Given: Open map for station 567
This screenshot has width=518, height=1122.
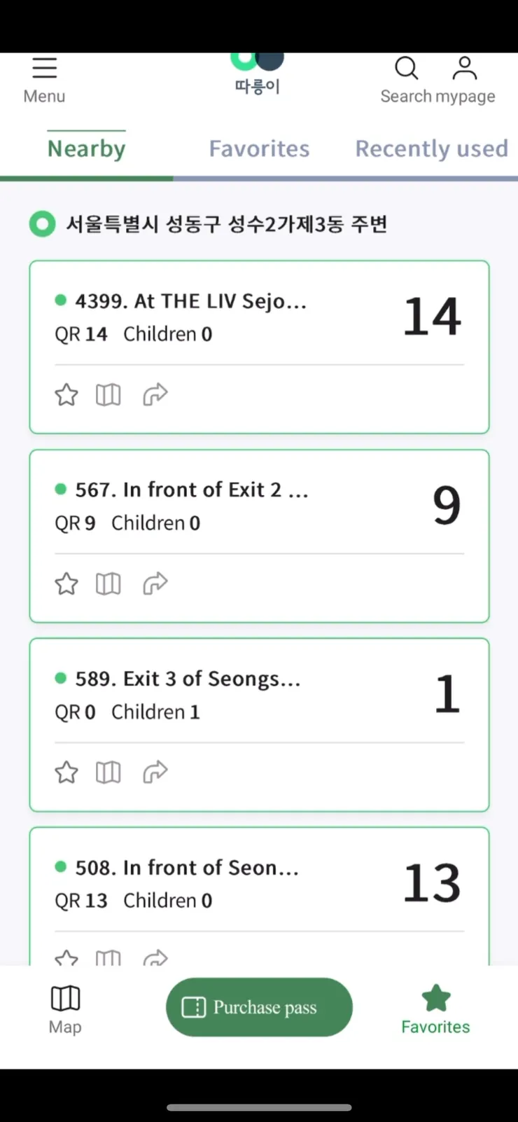Looking at the screenshot, I should coord(108,583).
